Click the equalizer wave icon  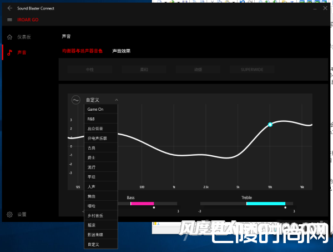coord(76,100)
